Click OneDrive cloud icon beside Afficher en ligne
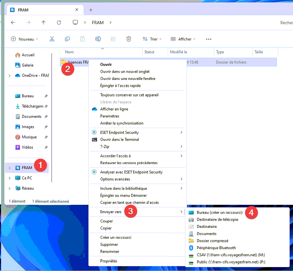293x271 pixels. tap(95, 109)
